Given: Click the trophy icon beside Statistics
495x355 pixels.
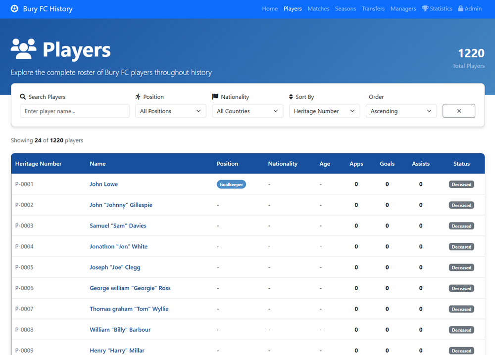Looking at the screenshot, I should click(x=425, y=8).
